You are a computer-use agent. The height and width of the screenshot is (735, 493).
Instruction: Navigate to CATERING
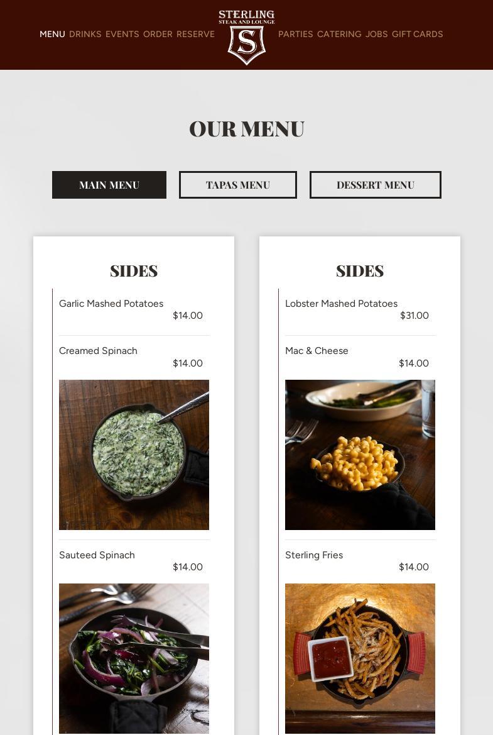pos(339,34)
